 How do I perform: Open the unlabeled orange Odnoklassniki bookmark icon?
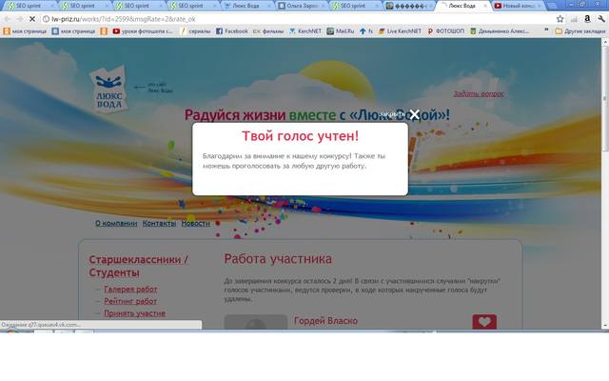point(104,31)
